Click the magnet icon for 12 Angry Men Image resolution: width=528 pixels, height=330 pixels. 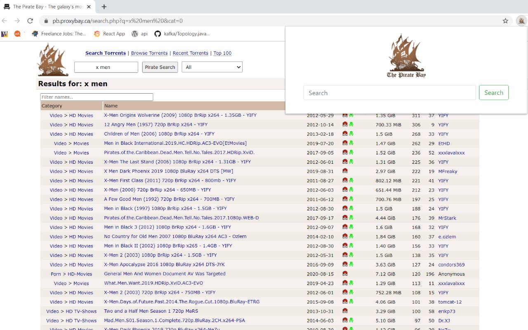click(x=345, y=125)
